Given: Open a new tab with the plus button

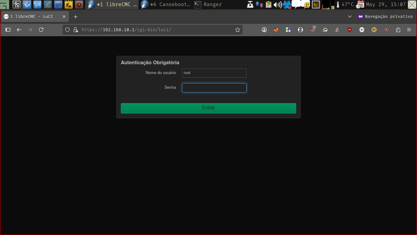Looking at the screenshot, I should pyautogui.click(x=76, y=17).
